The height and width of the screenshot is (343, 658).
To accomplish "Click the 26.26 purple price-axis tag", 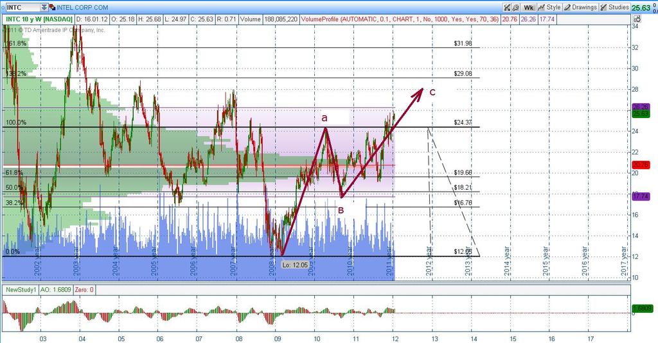I will pyautogui.click(x=641, y=107).
